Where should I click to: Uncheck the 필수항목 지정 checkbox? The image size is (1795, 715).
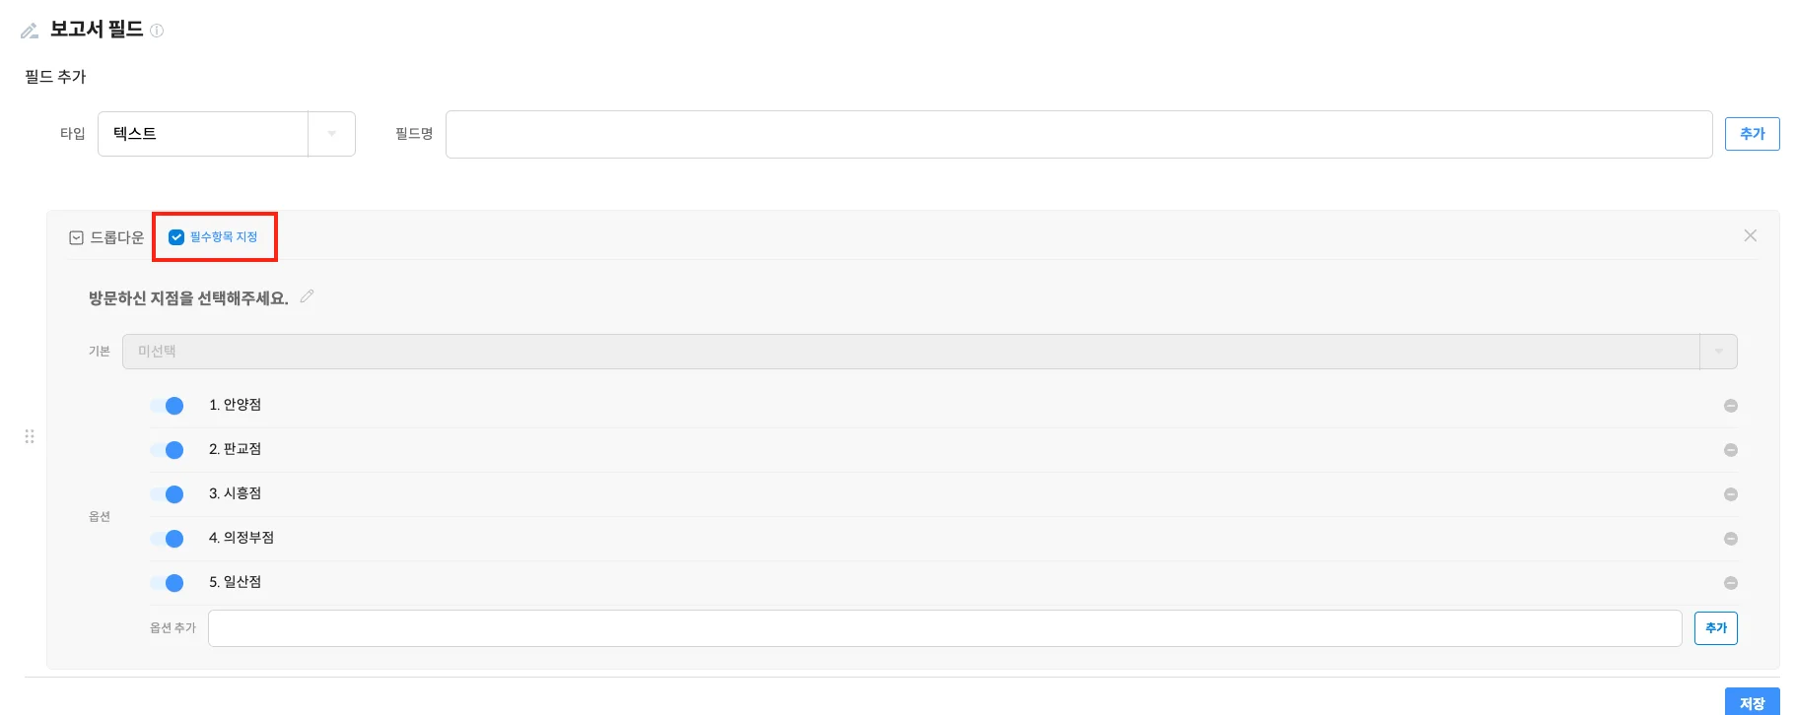pos(176,237)
